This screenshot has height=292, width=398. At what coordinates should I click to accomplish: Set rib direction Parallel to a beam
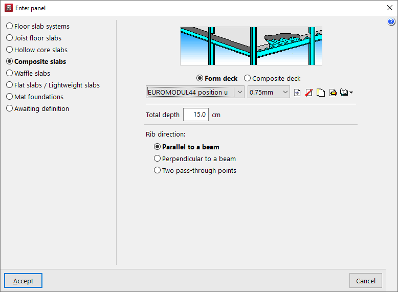coord(187,147)
